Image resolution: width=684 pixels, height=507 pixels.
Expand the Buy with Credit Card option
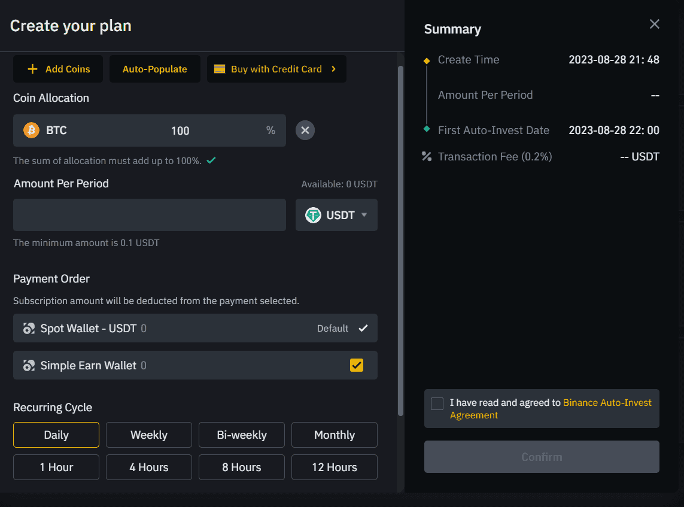tap(334, 69)
